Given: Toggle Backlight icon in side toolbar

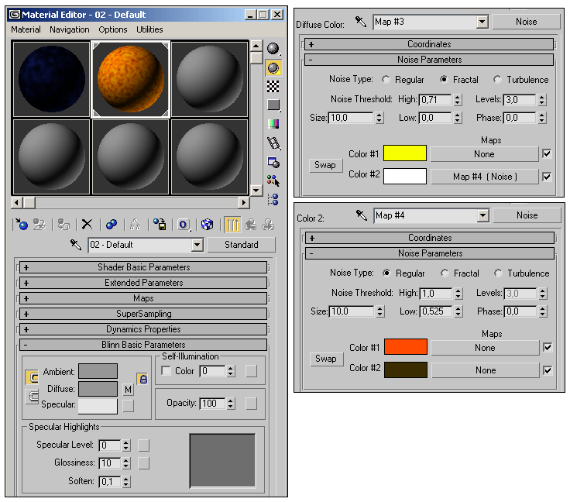Looking at the screenshot, I should click(273, 67).
